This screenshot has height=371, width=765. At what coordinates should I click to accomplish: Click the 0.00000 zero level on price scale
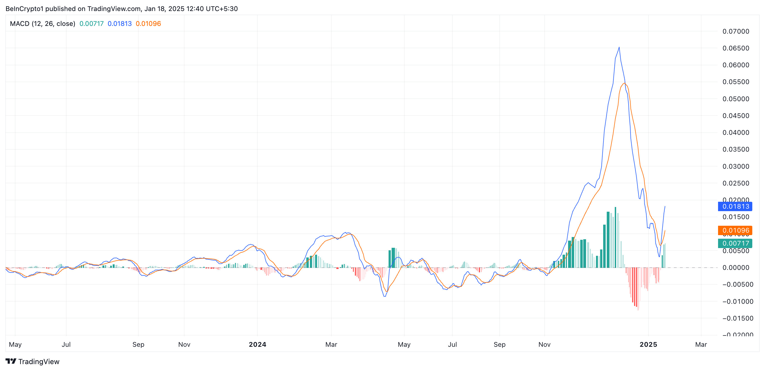736,268
